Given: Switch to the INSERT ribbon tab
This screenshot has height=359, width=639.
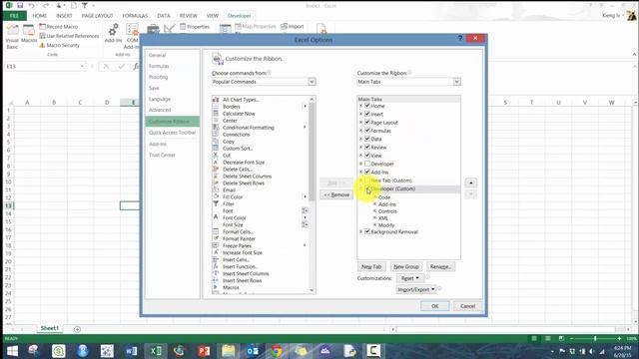Looking at the screenshot, I should pyautogui.click(x=64, y=16).
